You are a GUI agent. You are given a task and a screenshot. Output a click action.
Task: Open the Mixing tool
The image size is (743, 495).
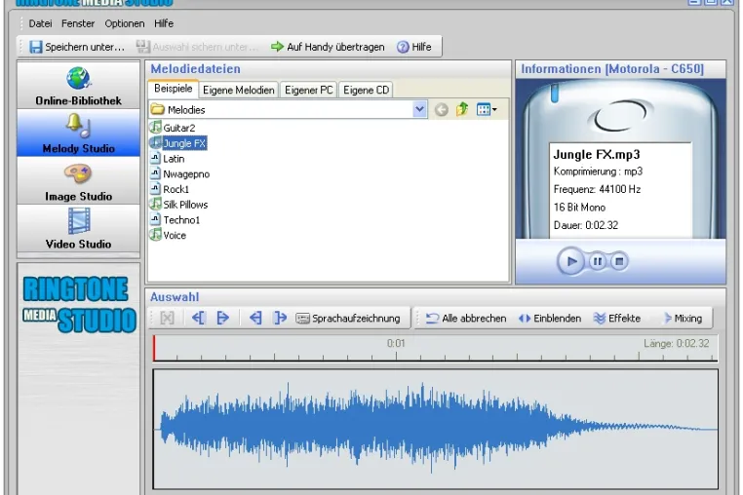pos(683,319)
